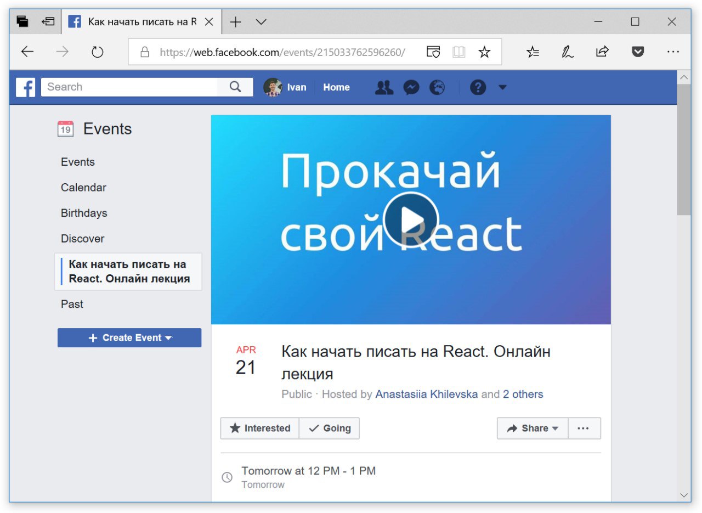Click the Facebook Search field
This screenshot has height=513, width=702.
pyautogui.click(x=129, y=87)
